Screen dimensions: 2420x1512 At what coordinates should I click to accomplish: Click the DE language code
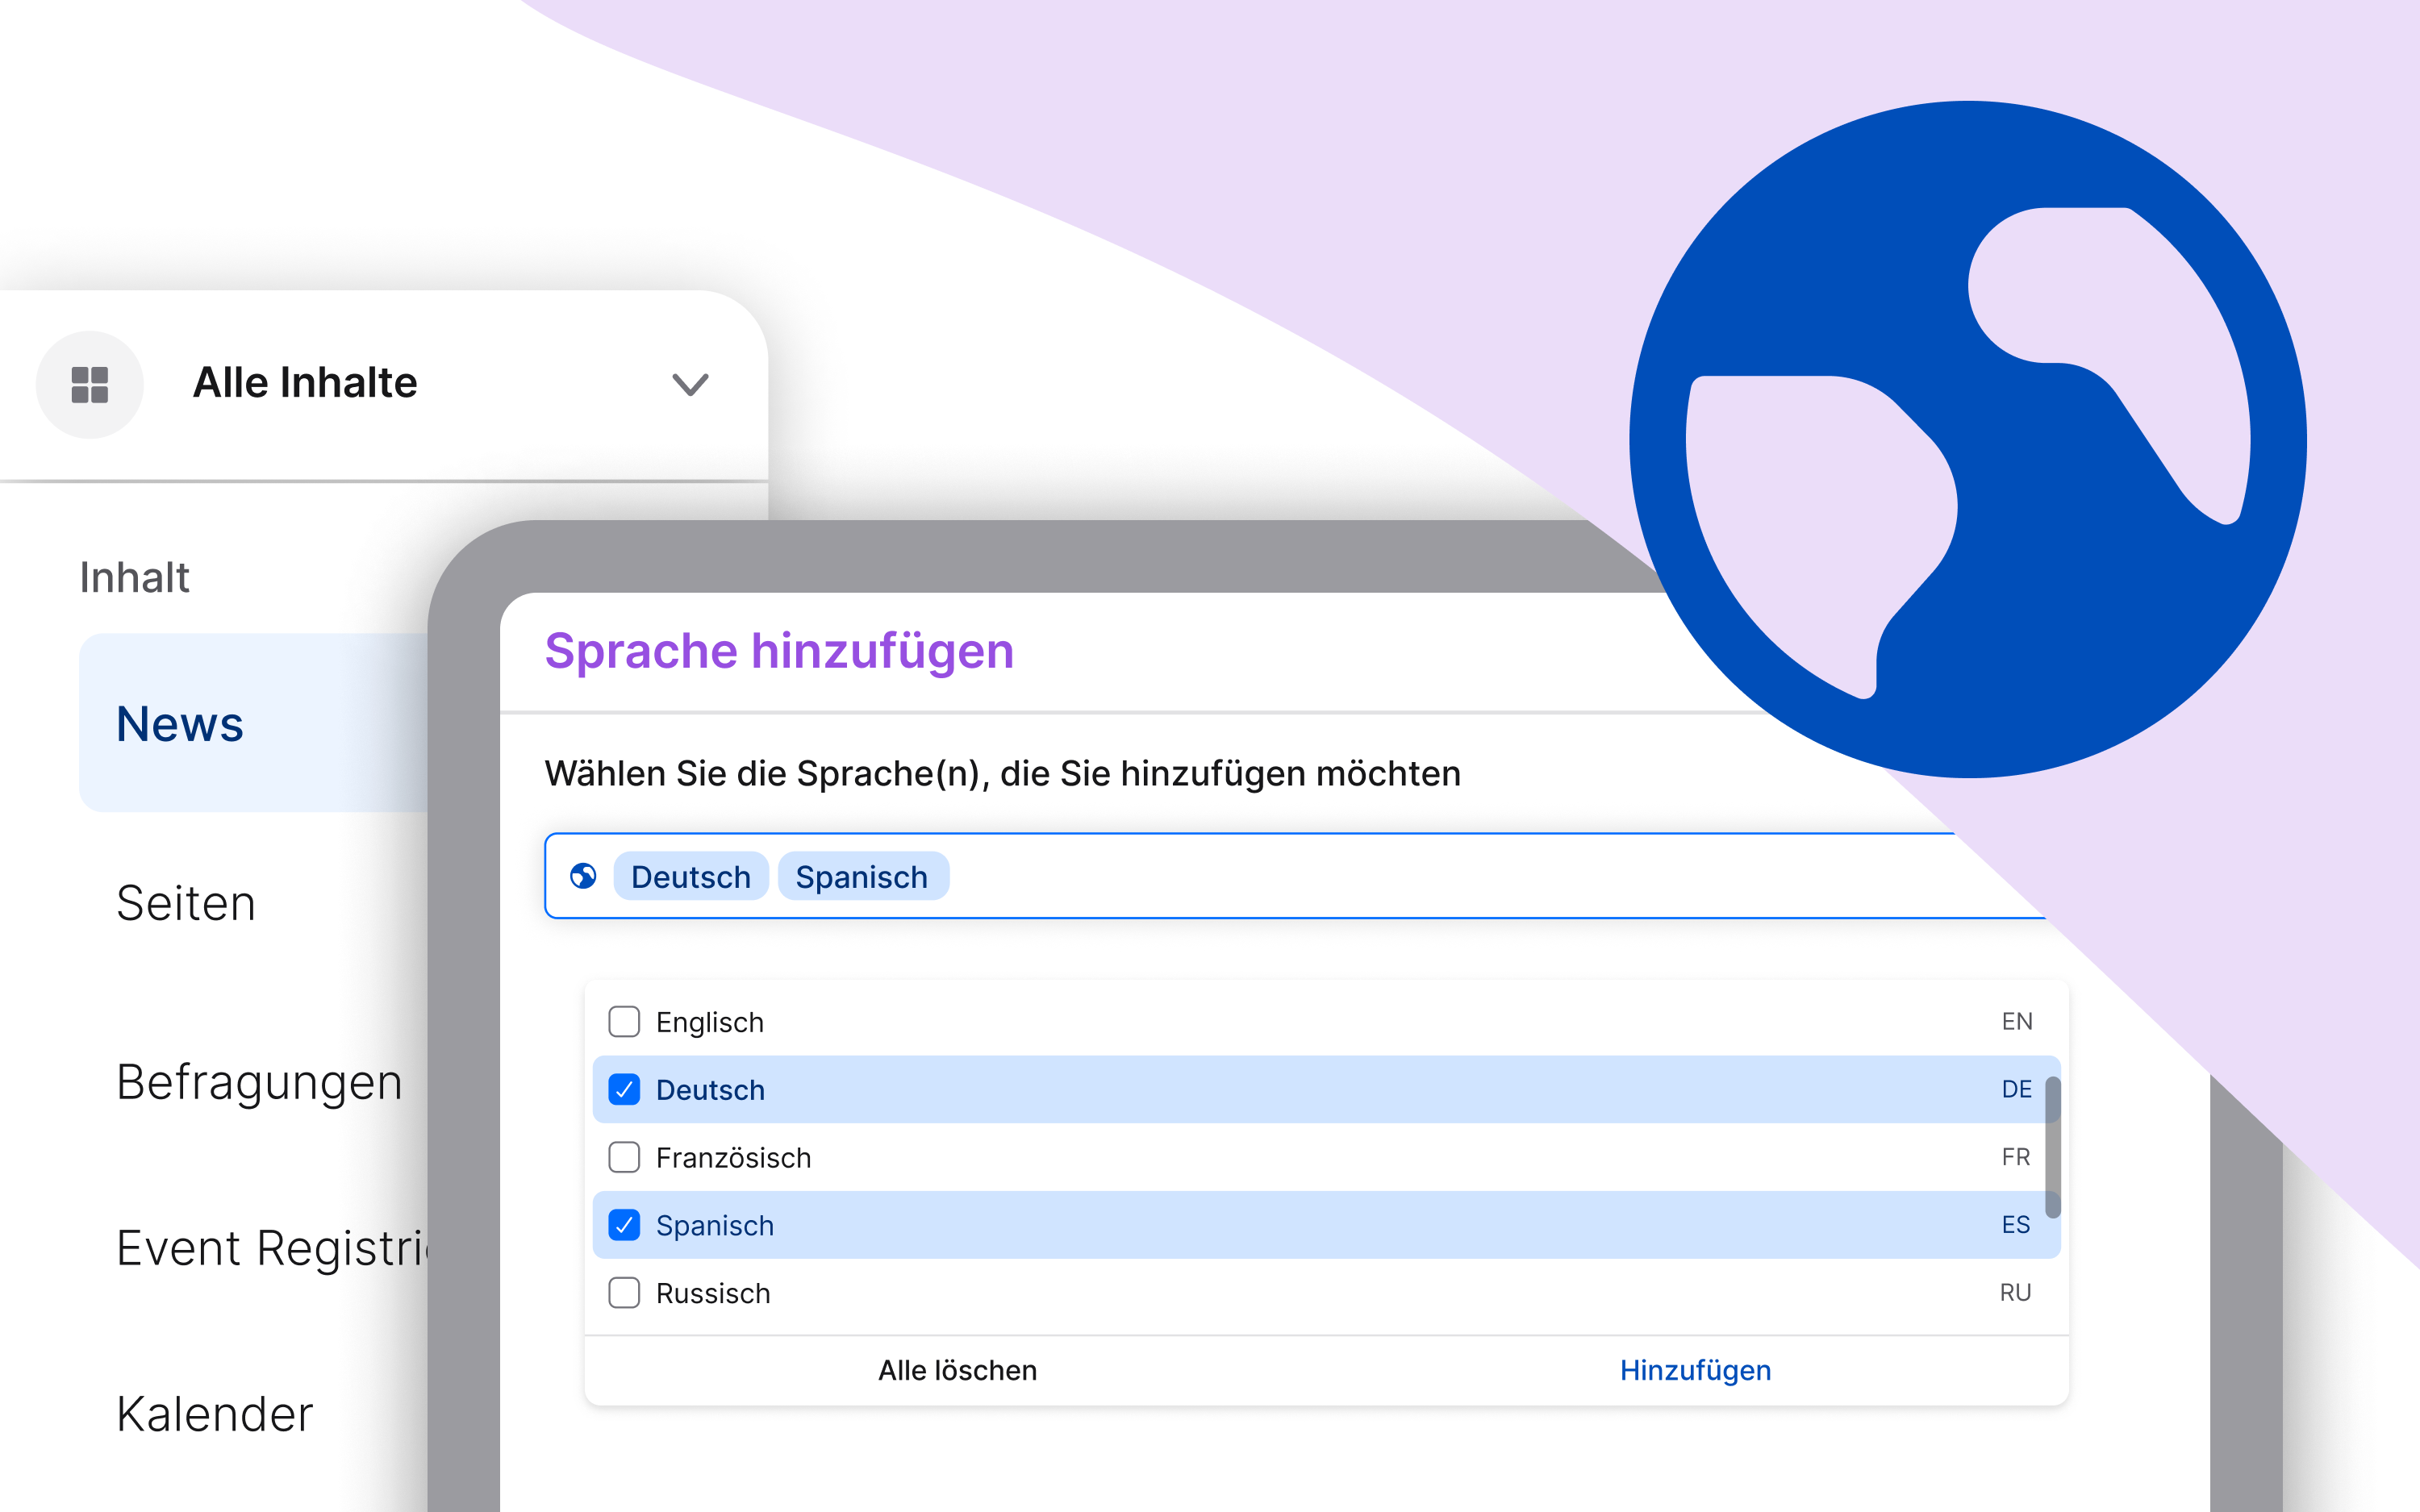pyautogui.click(x=2017, y=1090)
